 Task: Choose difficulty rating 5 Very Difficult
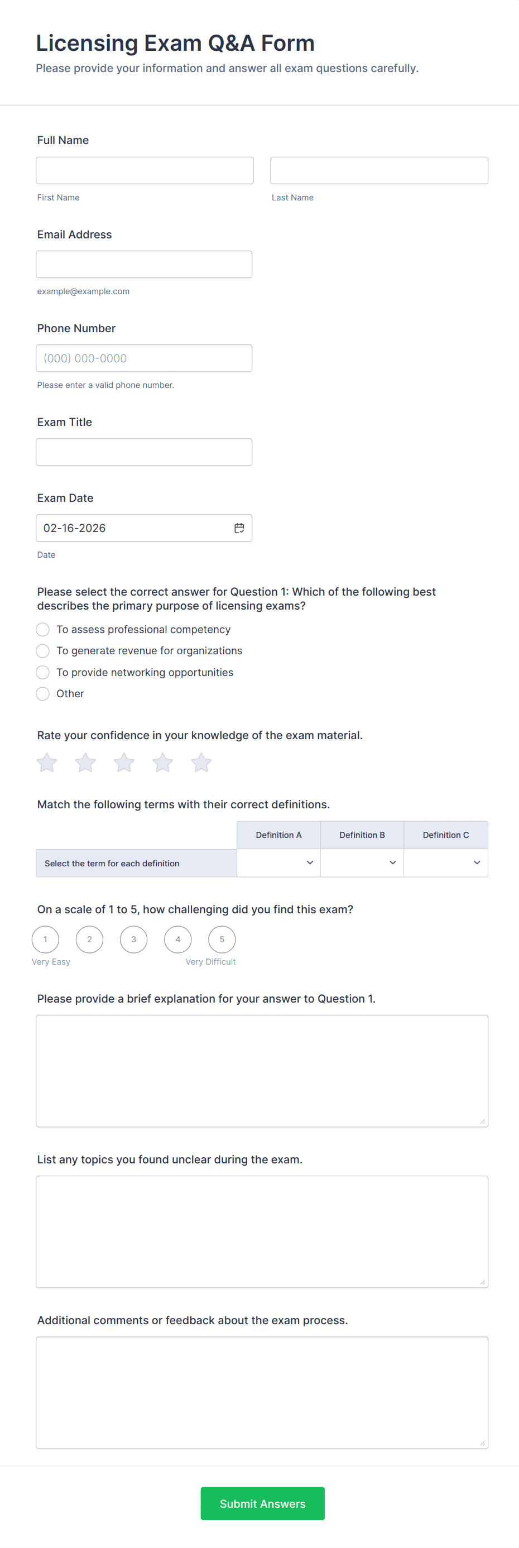click(x=222, y=940)
